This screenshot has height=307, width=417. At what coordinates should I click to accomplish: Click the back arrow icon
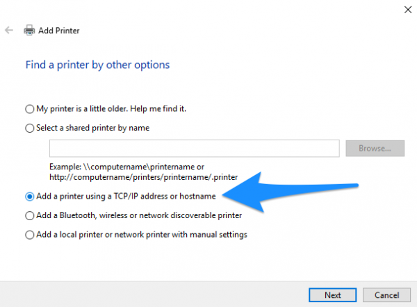coord(9,31)
